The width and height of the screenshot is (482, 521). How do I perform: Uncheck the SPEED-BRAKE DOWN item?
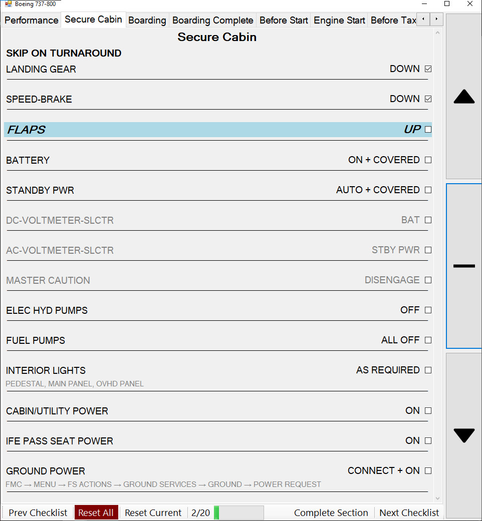click(x=427, y=99)
